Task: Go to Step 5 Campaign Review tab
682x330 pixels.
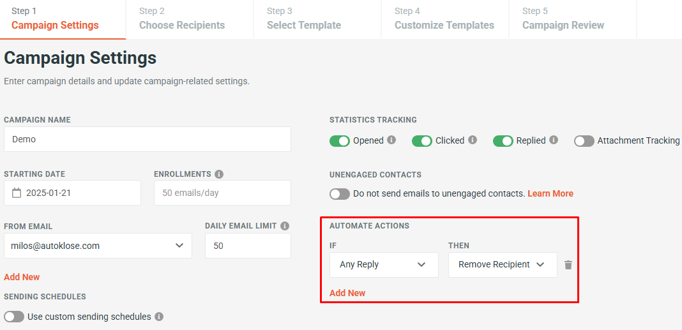Action: click(573, 19)
